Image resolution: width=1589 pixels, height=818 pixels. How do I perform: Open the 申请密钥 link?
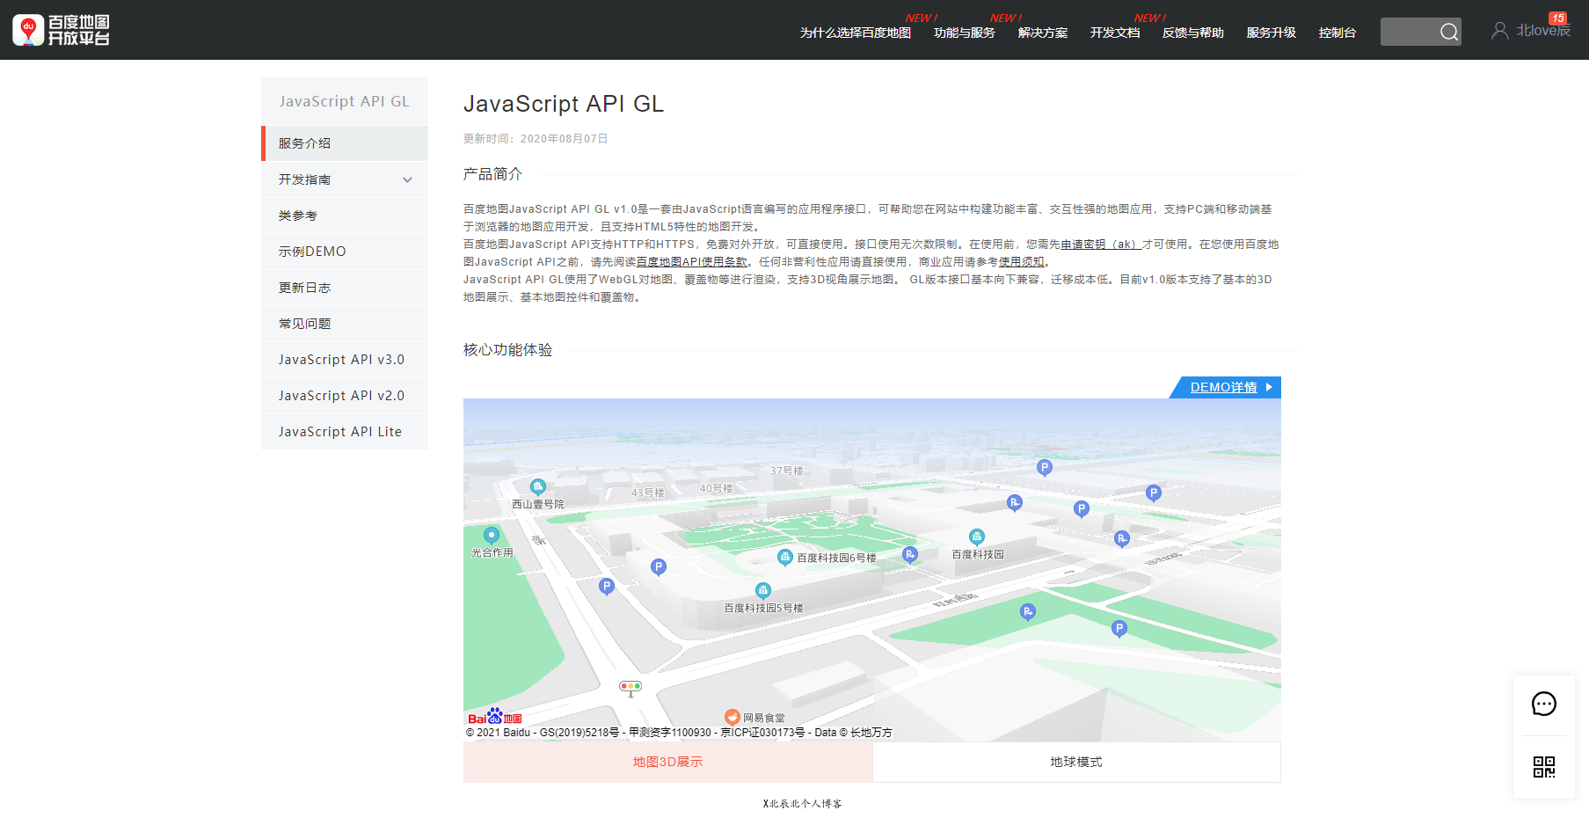point(1099,244)
